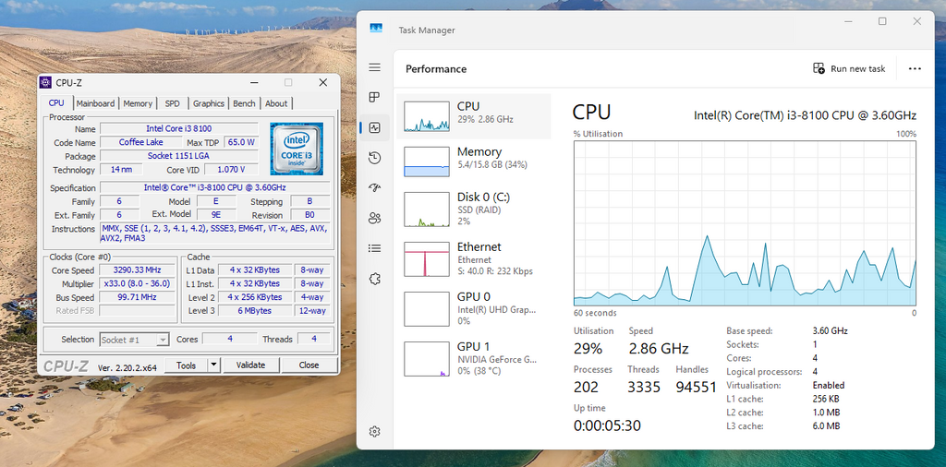
Task: Switch to the Mainboard tab in CPU-Z
Action: (x=95, y=103)
